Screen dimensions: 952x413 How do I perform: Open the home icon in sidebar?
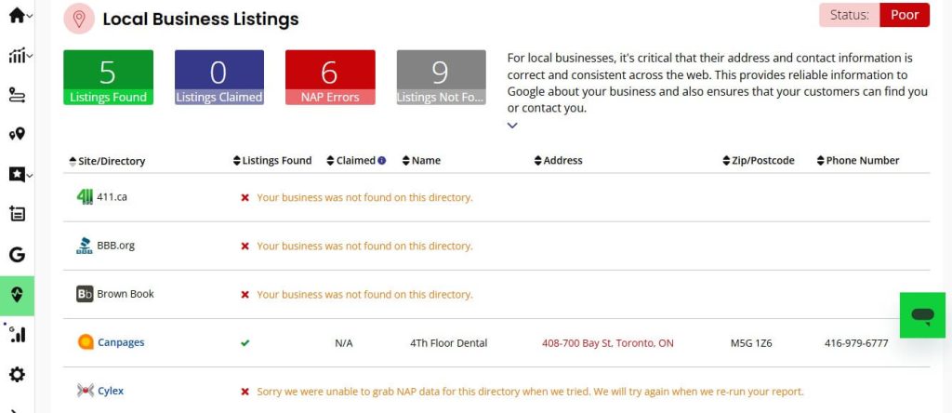(16, 15)
